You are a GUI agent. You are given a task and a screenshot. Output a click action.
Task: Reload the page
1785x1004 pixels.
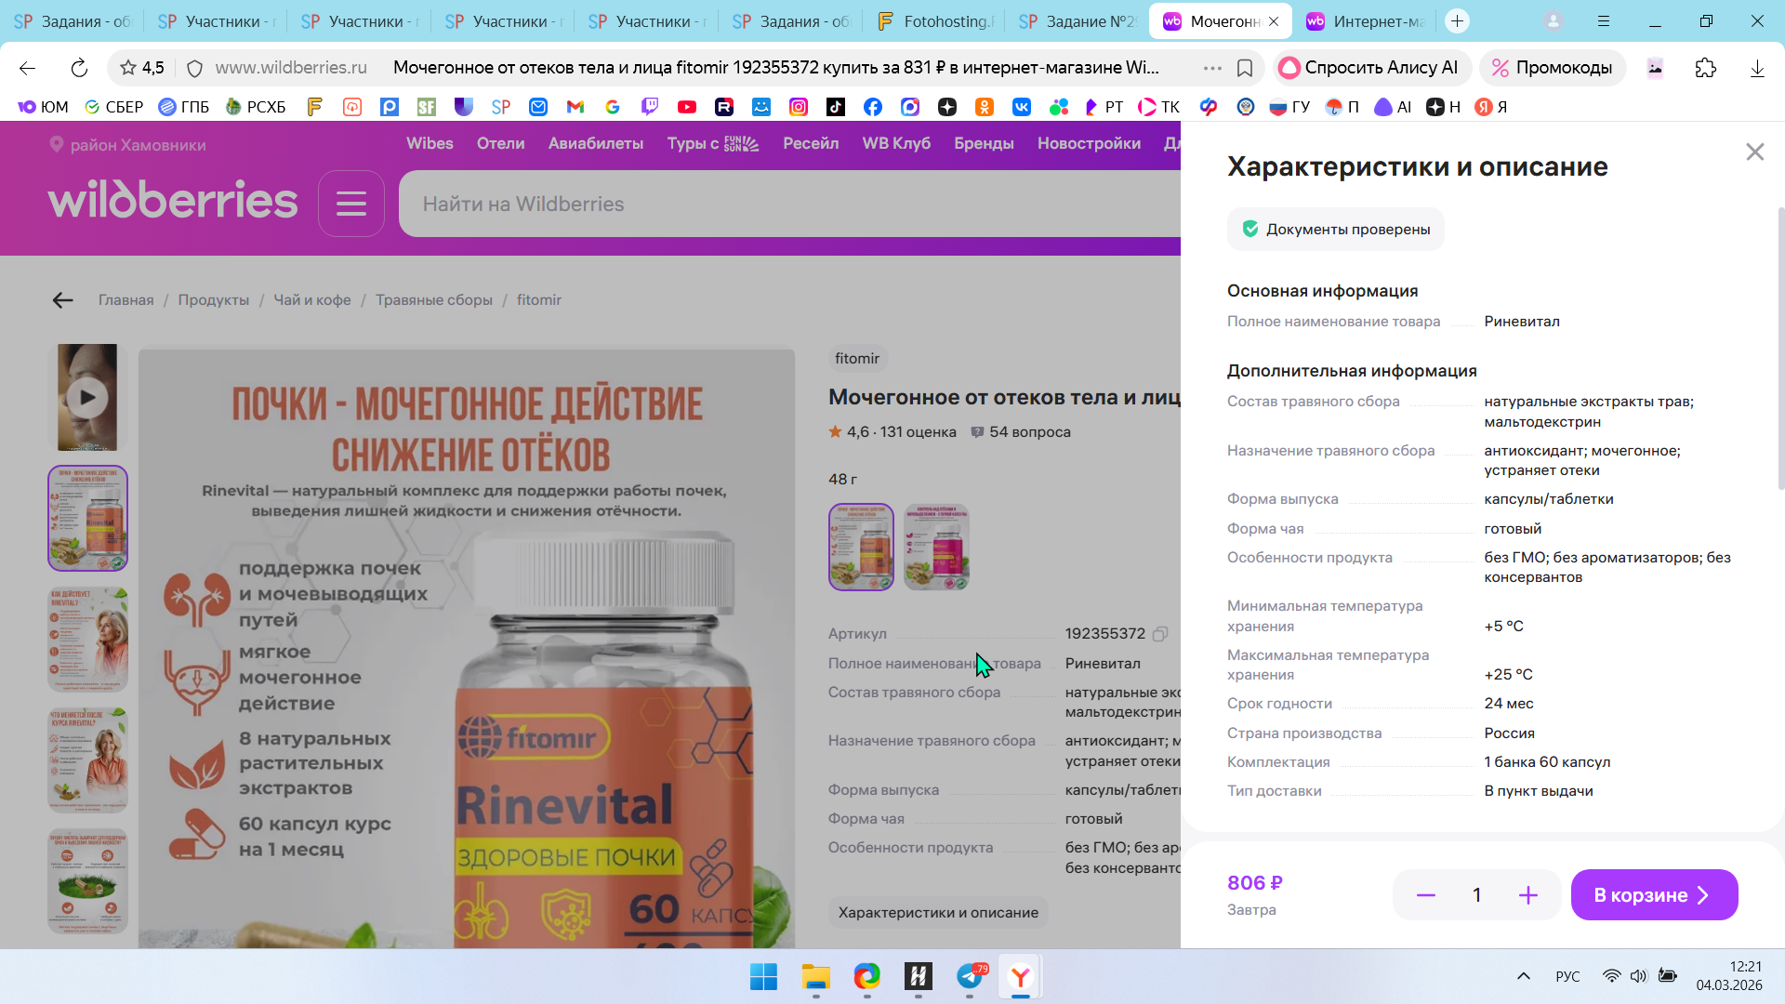pyautogui.click(x=79, y=68)
